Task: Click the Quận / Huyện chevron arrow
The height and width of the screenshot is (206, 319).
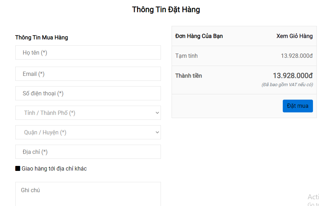Action: 157,132
